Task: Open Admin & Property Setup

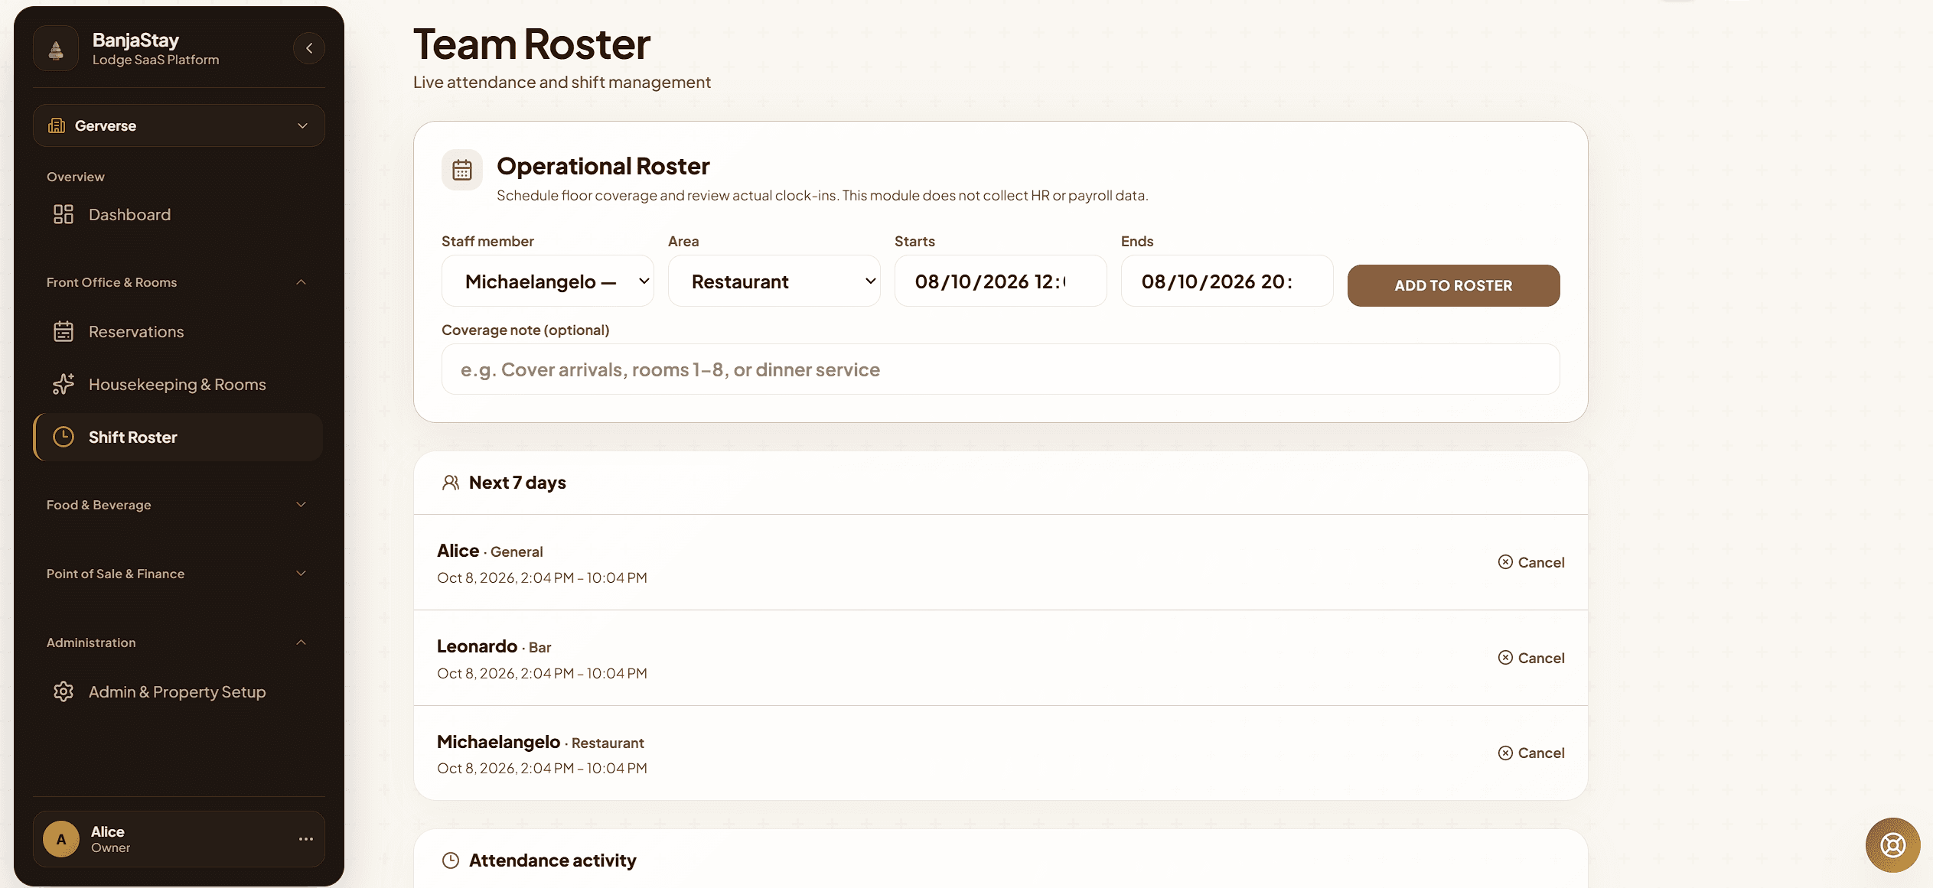Action: (179, 691)
